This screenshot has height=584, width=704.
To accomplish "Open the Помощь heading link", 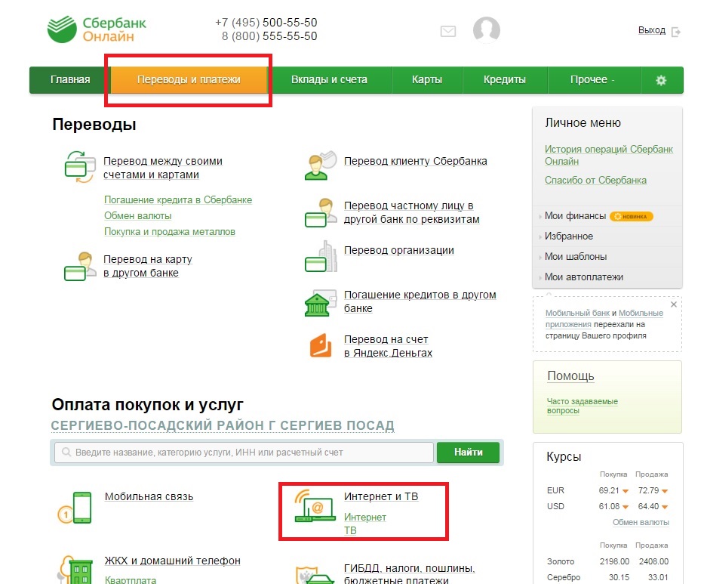I will tap(570, 375).
